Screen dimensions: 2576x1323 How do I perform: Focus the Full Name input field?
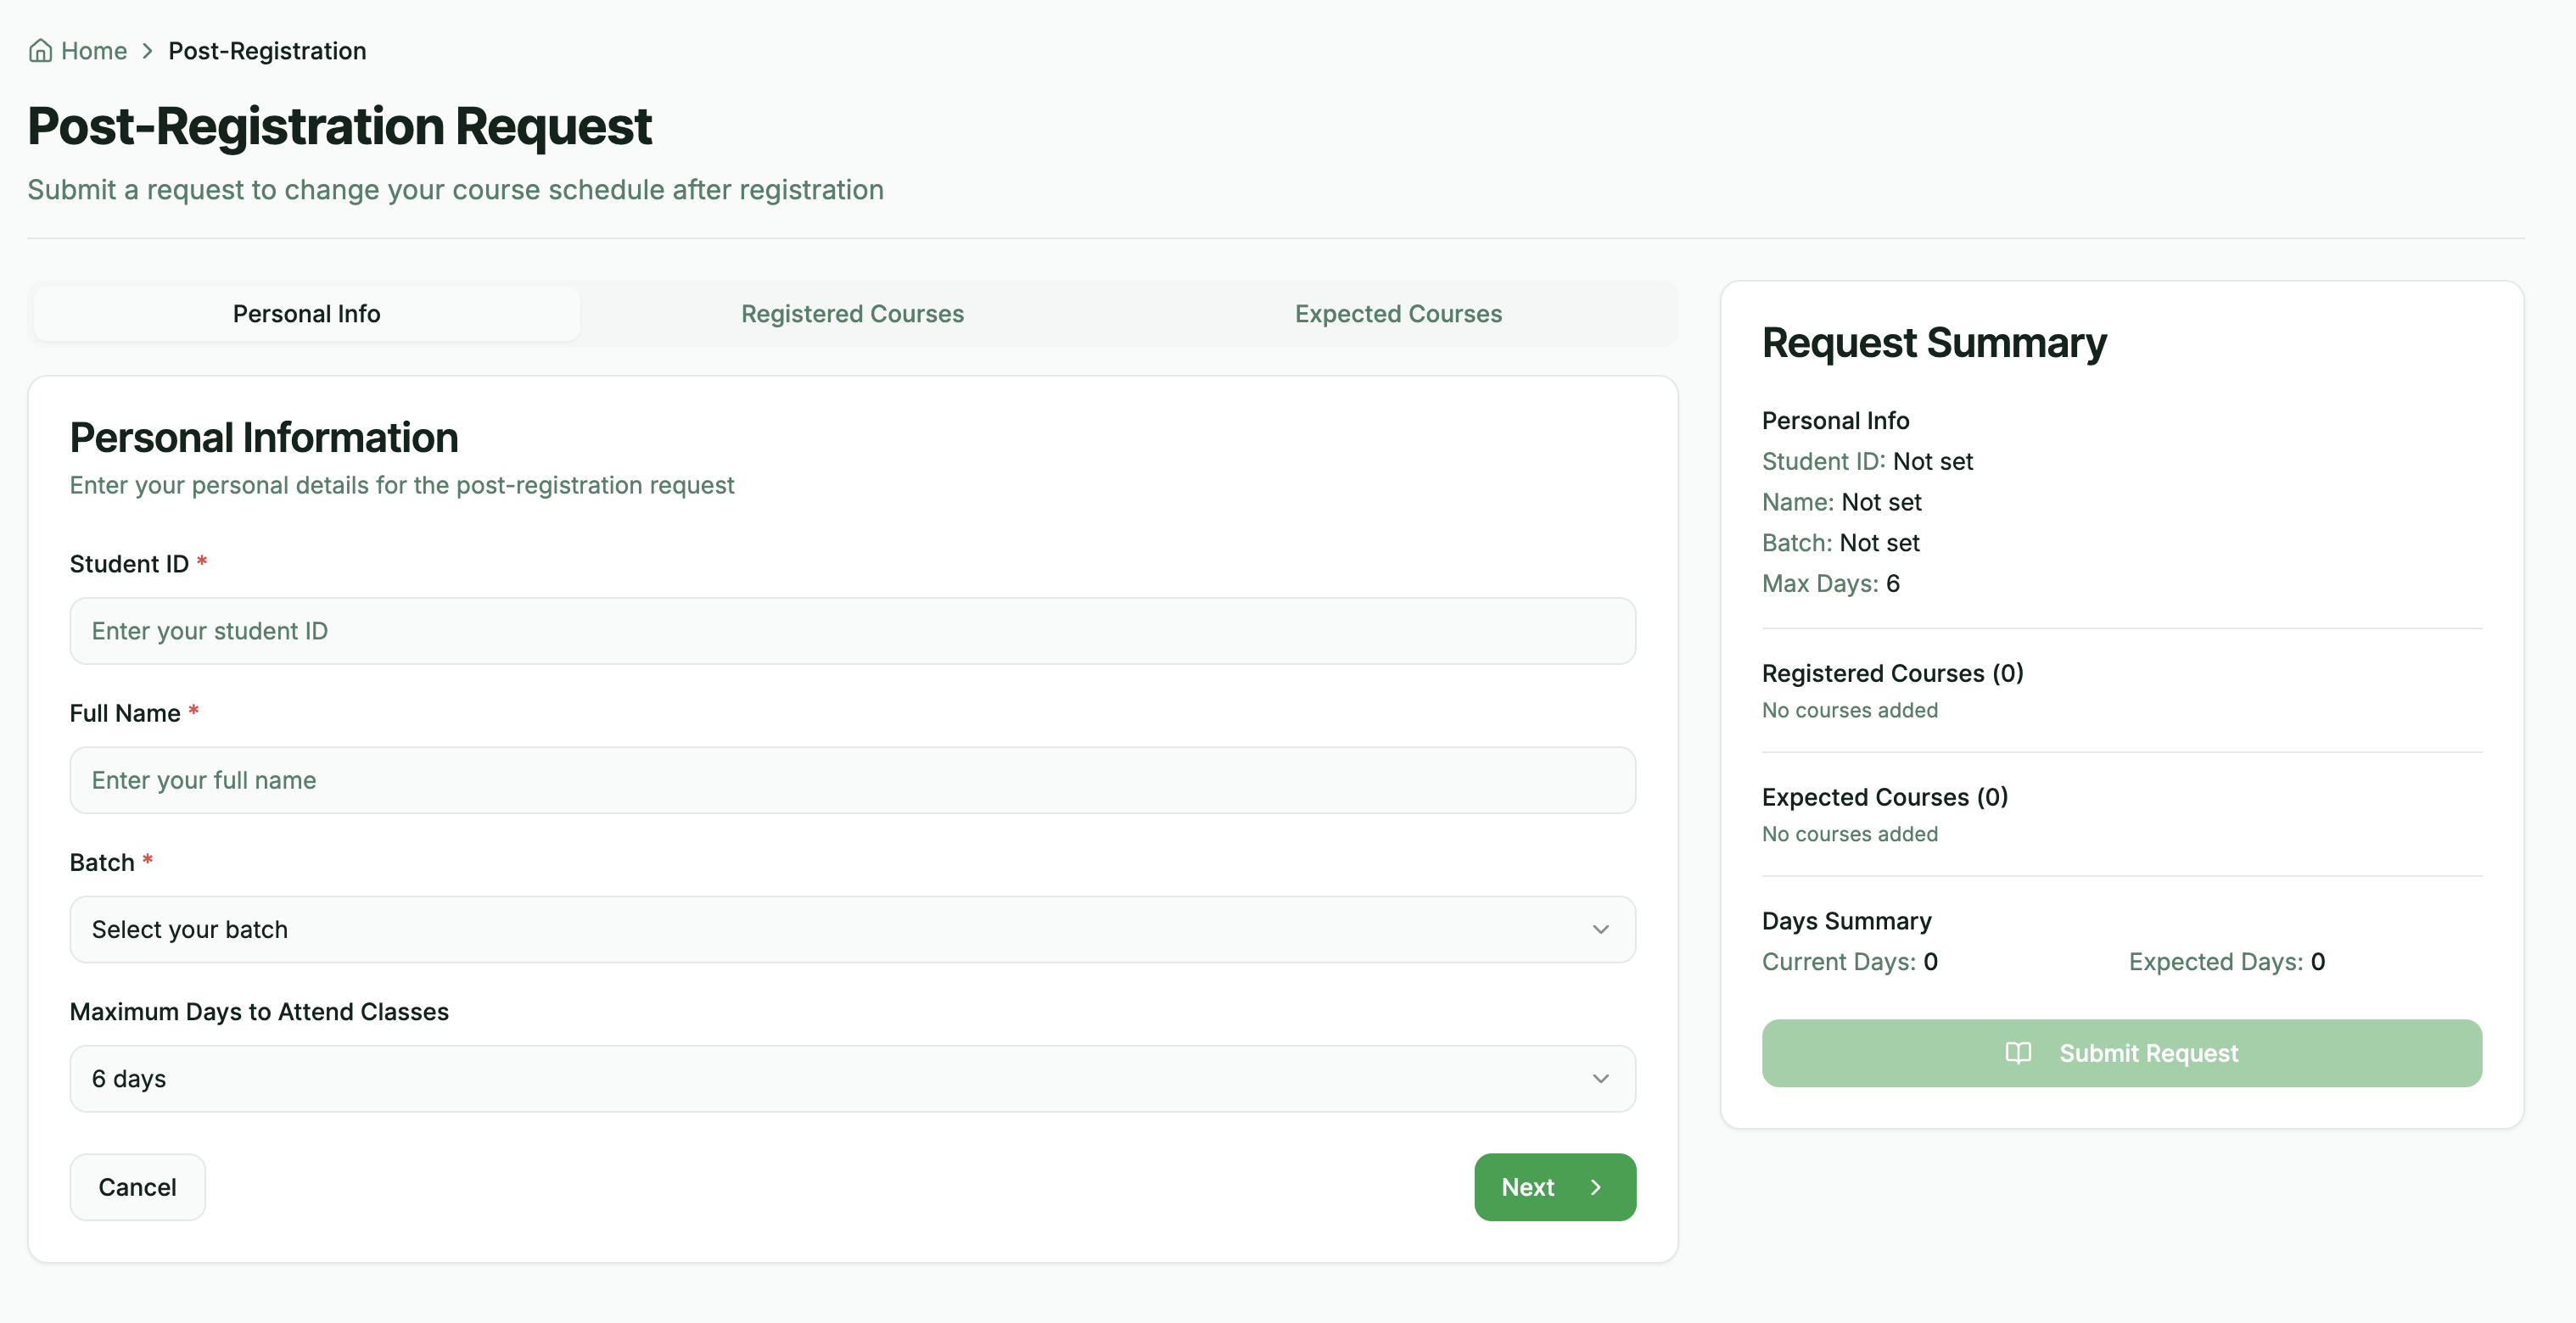[x=850, y=780]
